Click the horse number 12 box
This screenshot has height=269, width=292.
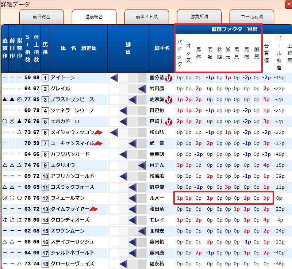[x=45, y=199]
